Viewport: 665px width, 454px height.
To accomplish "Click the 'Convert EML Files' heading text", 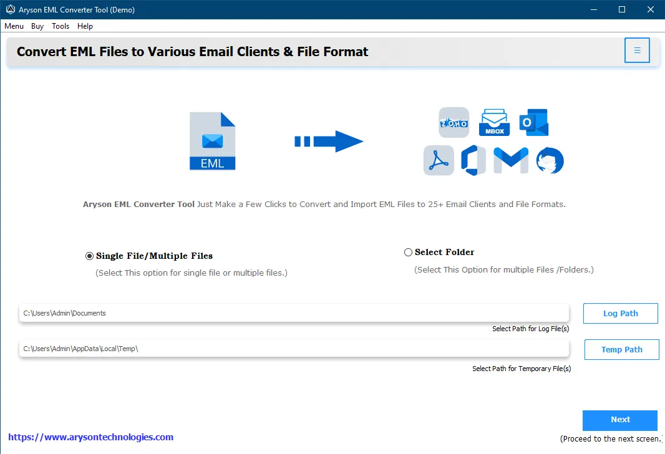I will [x=192, y=52].
